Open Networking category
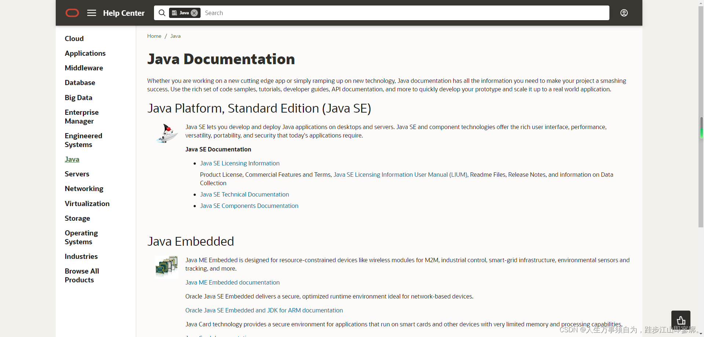Screen dimensions: 704x337 tap(84, 188)
